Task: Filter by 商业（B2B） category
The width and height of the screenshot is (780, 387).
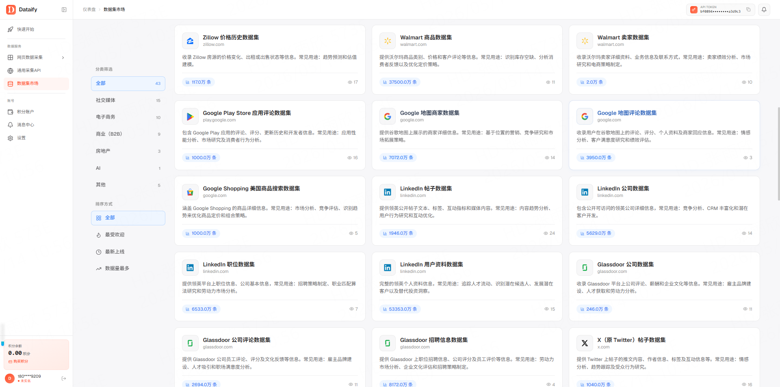Action: coord(128,134)
